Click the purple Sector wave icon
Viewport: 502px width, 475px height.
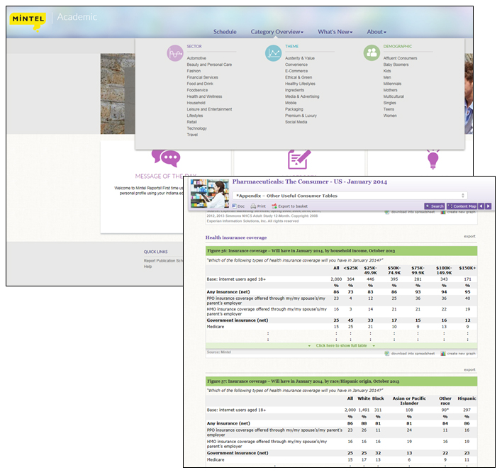(x=175, y=53)
